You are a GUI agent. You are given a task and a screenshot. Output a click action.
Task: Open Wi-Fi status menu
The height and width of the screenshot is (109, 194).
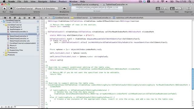(162, 2)
